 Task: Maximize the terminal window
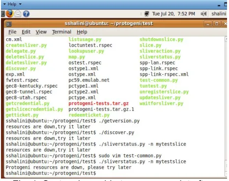pyautogui.click(x=217, y=24)
